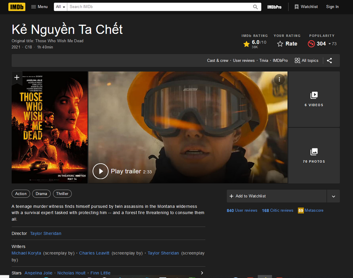The height and width of the screenshot is (278, 353).
Task: Open the Watchlist in header
Action: click(x=306, y=7)
